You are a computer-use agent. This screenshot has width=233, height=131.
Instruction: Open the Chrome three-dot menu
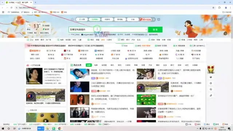[230, 8]
